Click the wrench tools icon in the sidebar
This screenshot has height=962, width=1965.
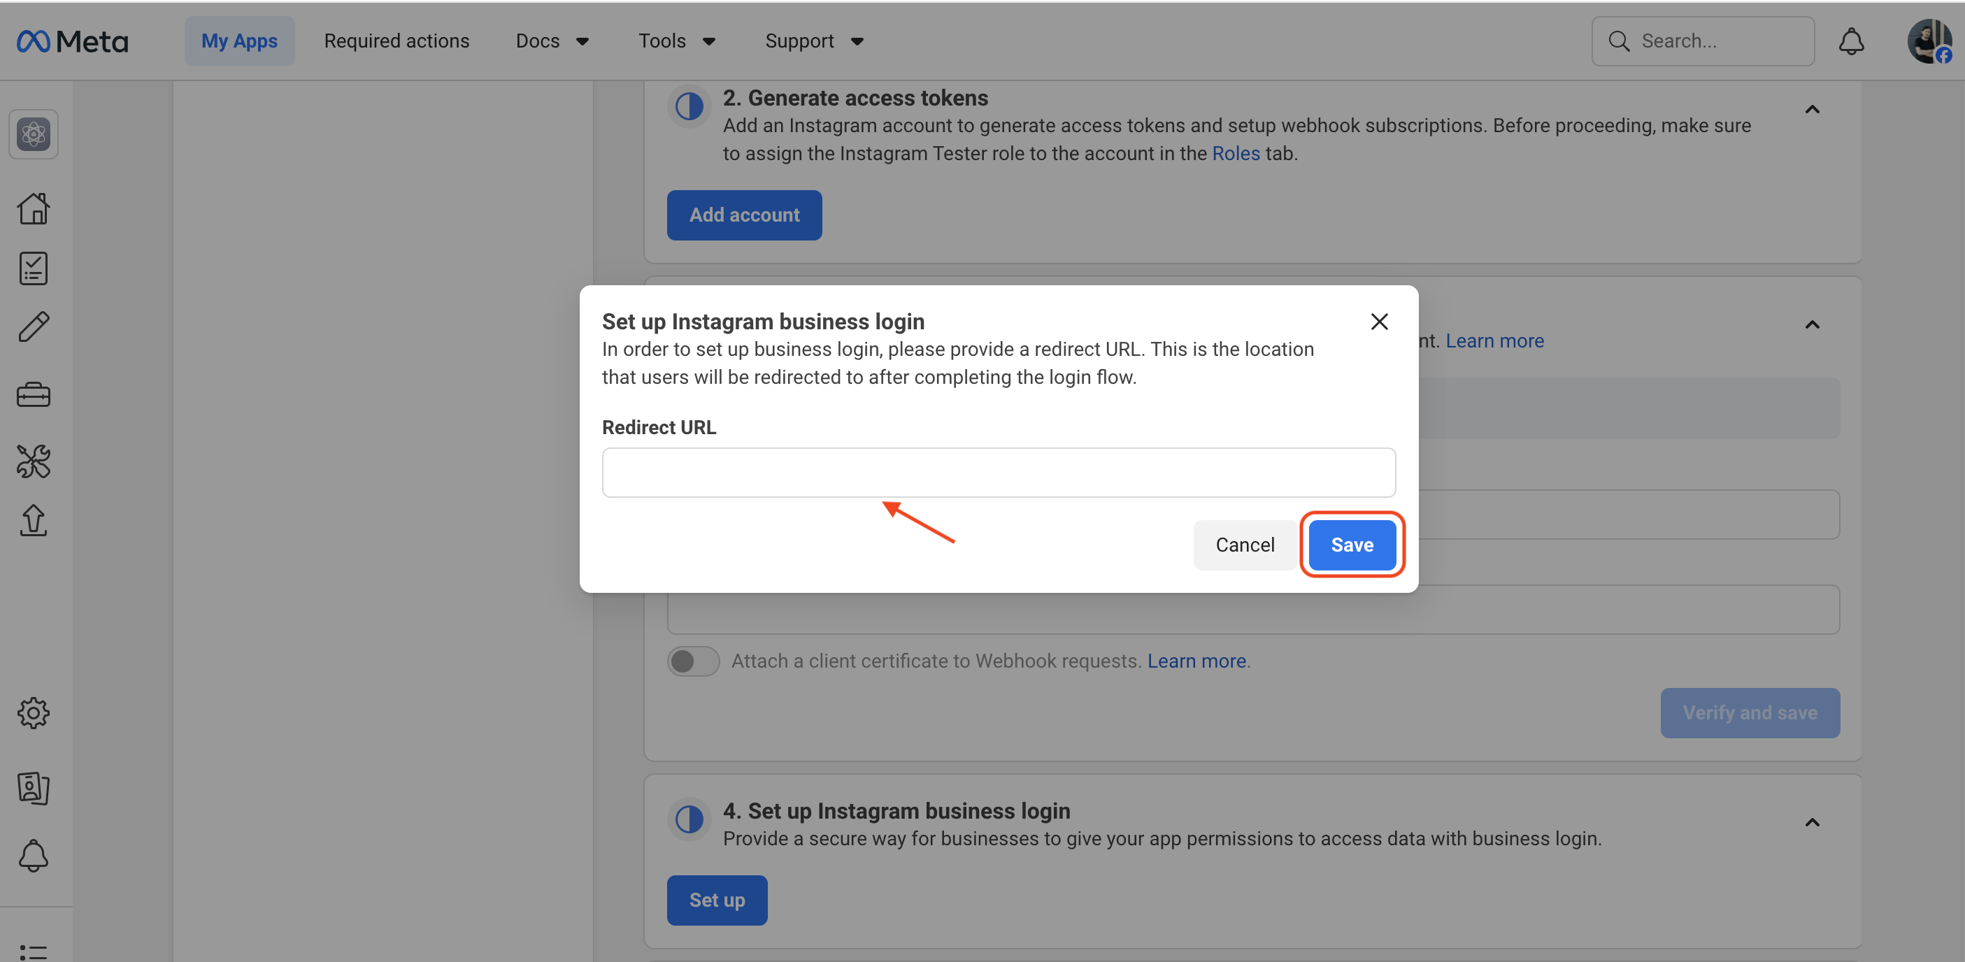click(34, 461)
